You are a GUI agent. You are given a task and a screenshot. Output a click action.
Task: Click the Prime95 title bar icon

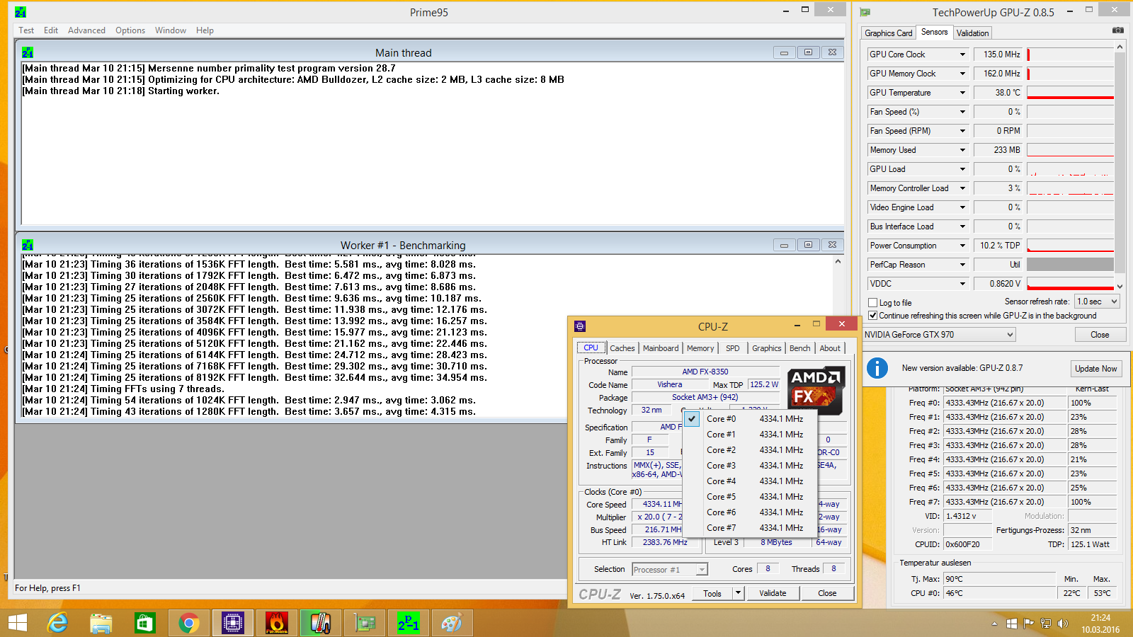pos(21,12)
